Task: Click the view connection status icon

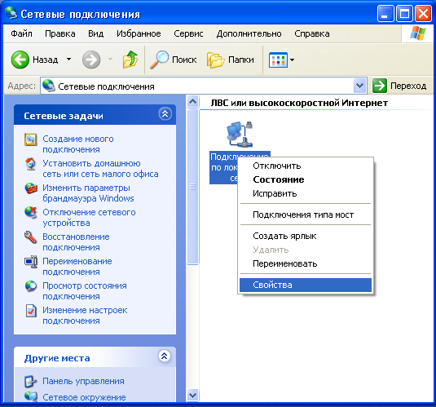Action: 31,286
